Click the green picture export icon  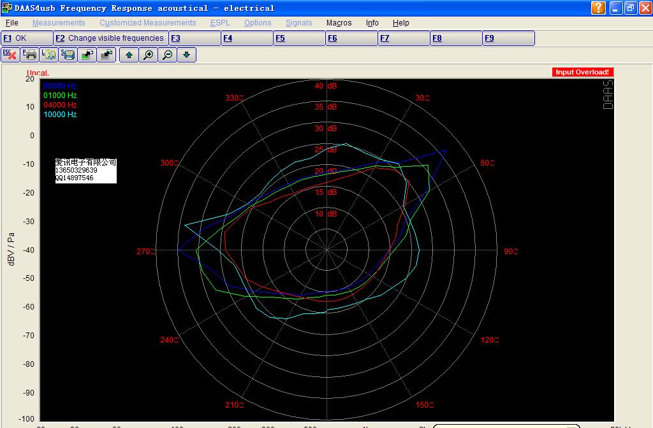(x=87, y=55)
